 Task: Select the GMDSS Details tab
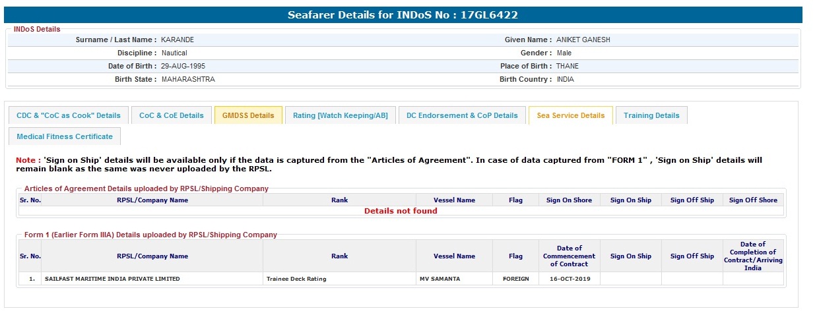pos(248,115)
